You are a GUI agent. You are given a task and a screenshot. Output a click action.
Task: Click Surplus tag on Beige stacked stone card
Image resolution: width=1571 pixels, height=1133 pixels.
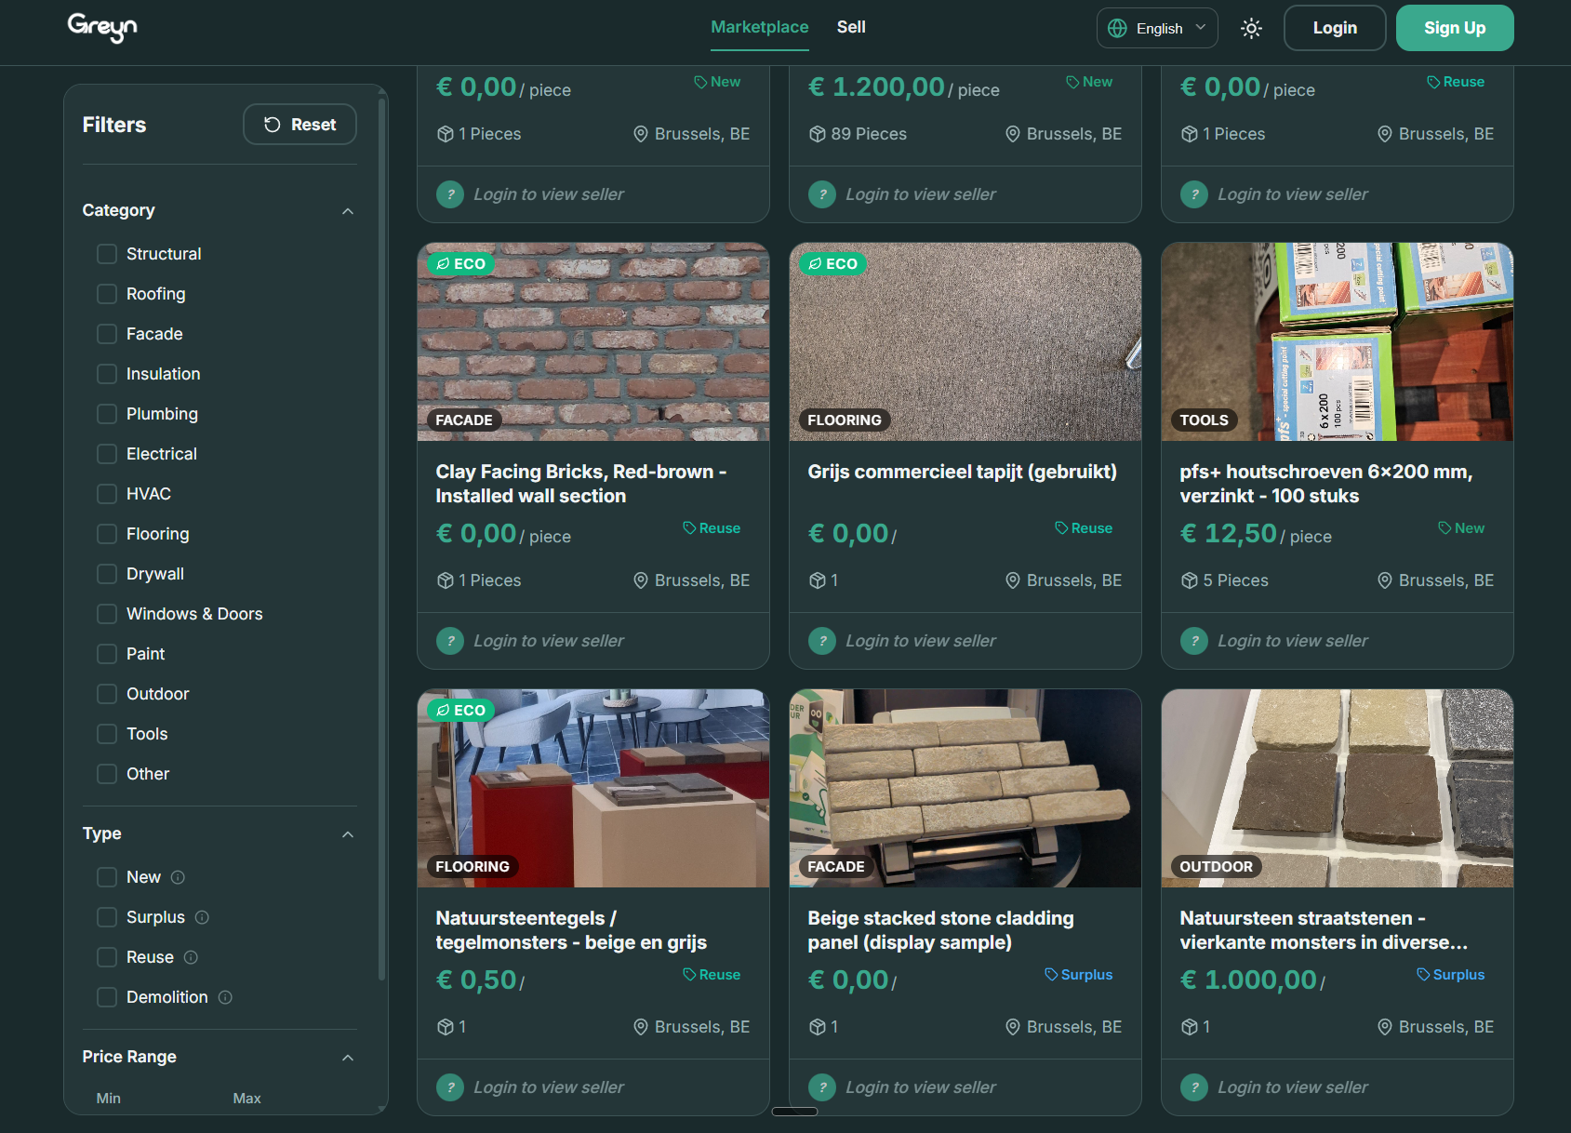click(x=1079, y=975)
